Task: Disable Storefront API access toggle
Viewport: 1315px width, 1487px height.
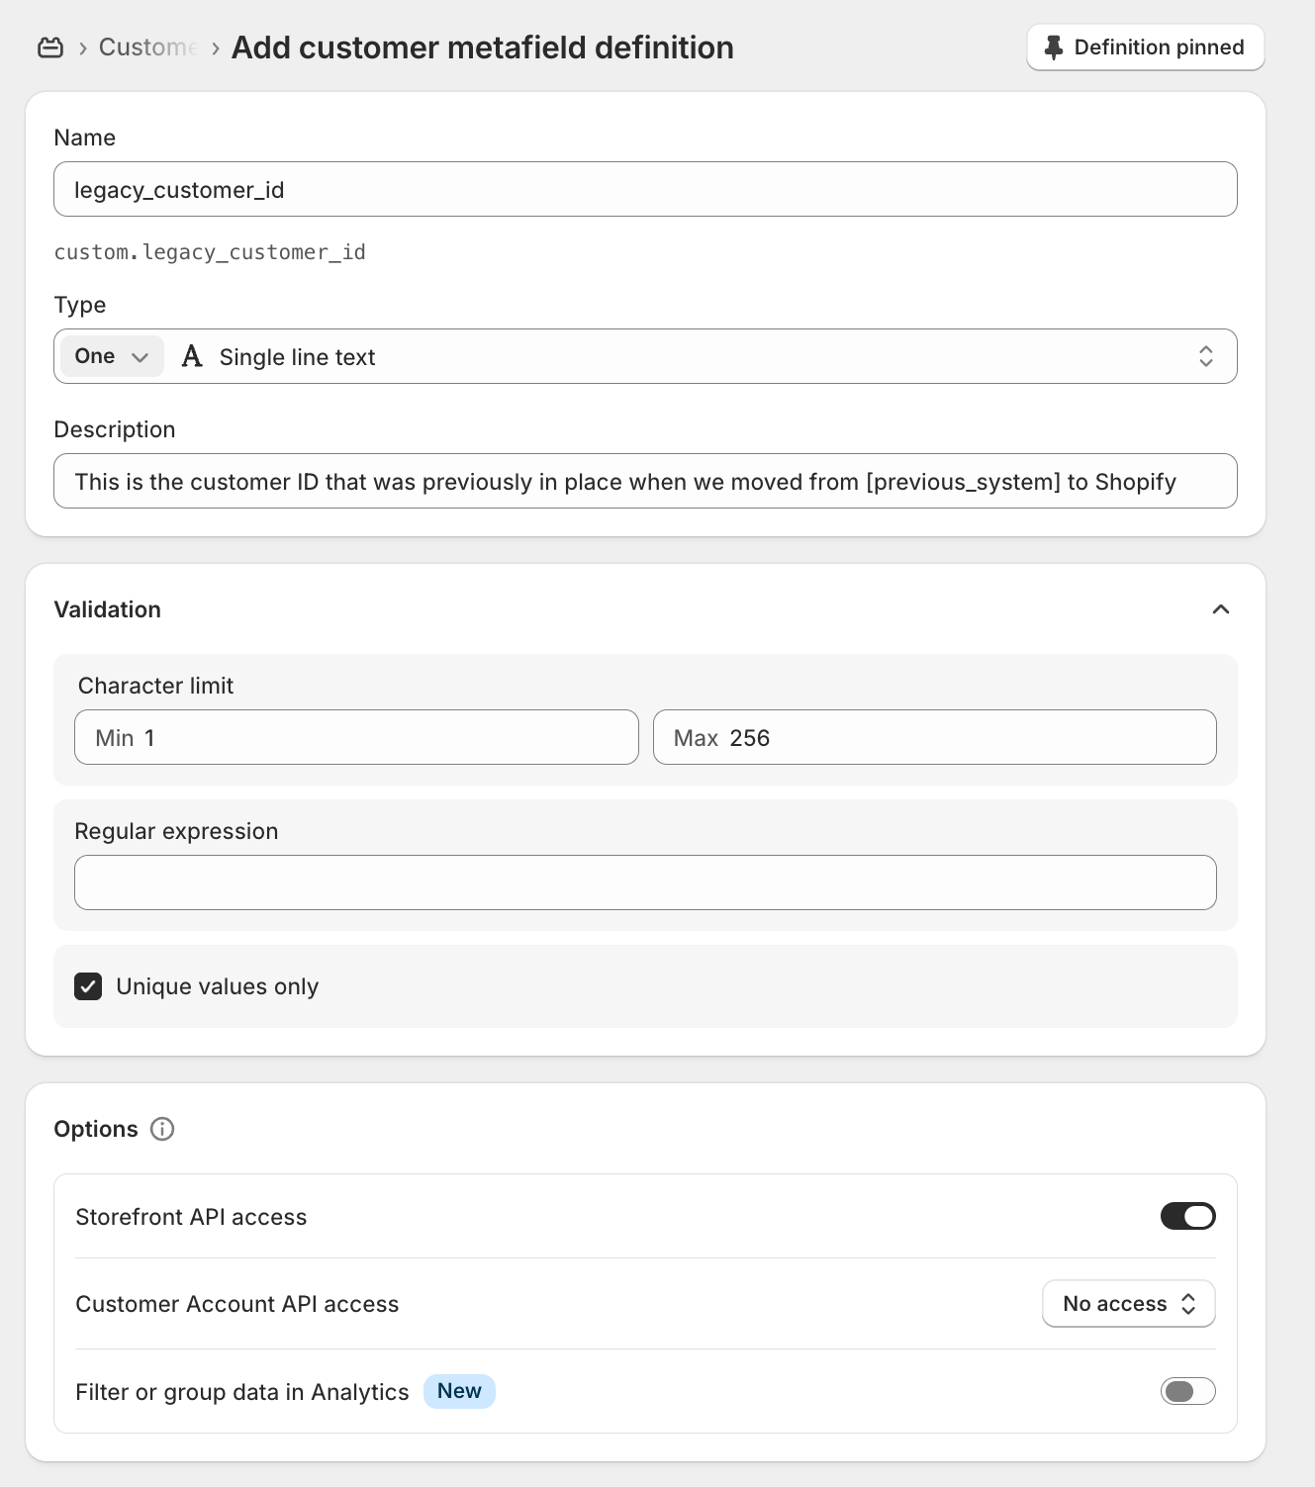Action: click(x=1187, y=1216)
